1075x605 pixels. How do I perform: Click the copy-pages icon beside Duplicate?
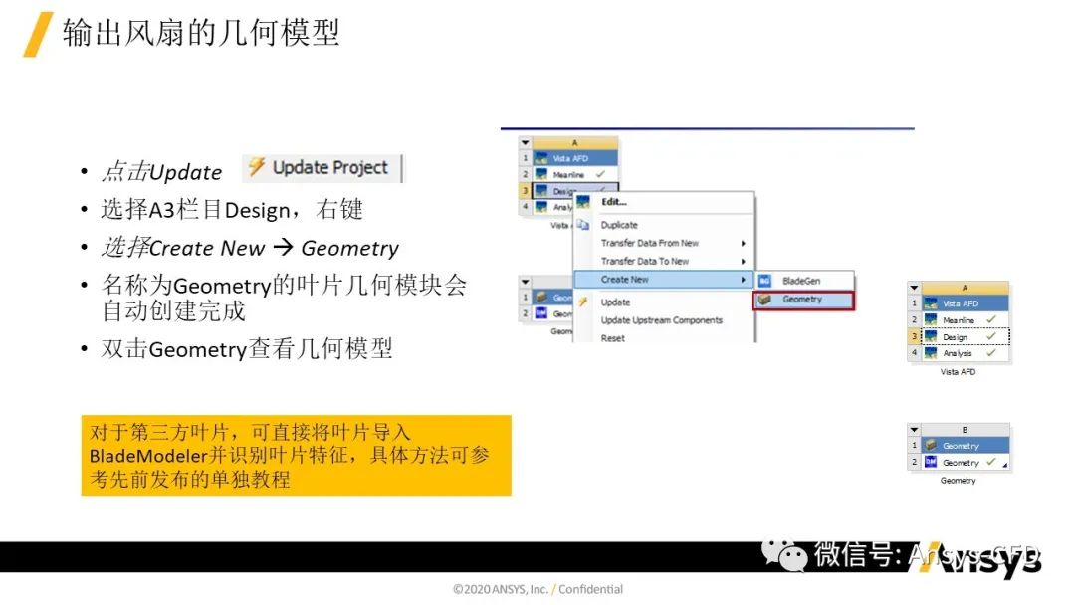(x=583, y=225)
